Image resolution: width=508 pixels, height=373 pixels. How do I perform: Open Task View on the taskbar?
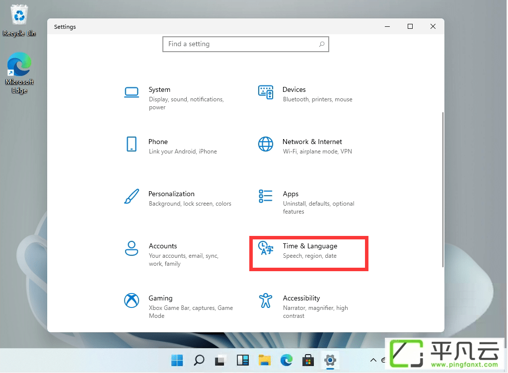(x=220, y=360)
